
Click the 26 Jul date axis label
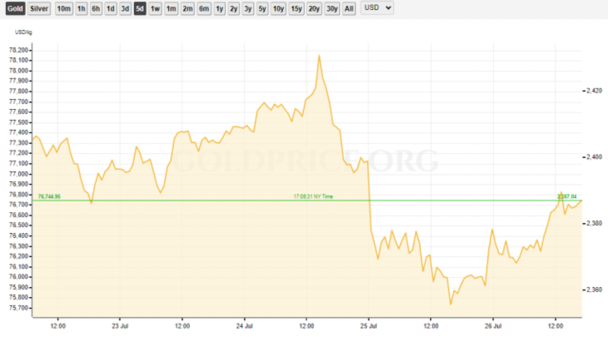tap(493, 326)
